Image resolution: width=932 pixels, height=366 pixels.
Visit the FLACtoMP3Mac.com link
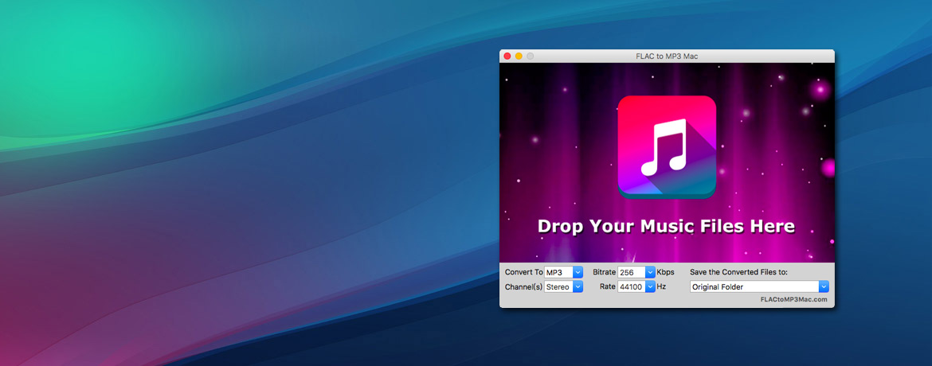coord(794,299)
